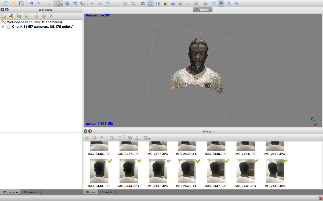The image size is (323, 201).
Task: Switch to Wireframe model view
Action: [x=181, y=4]
